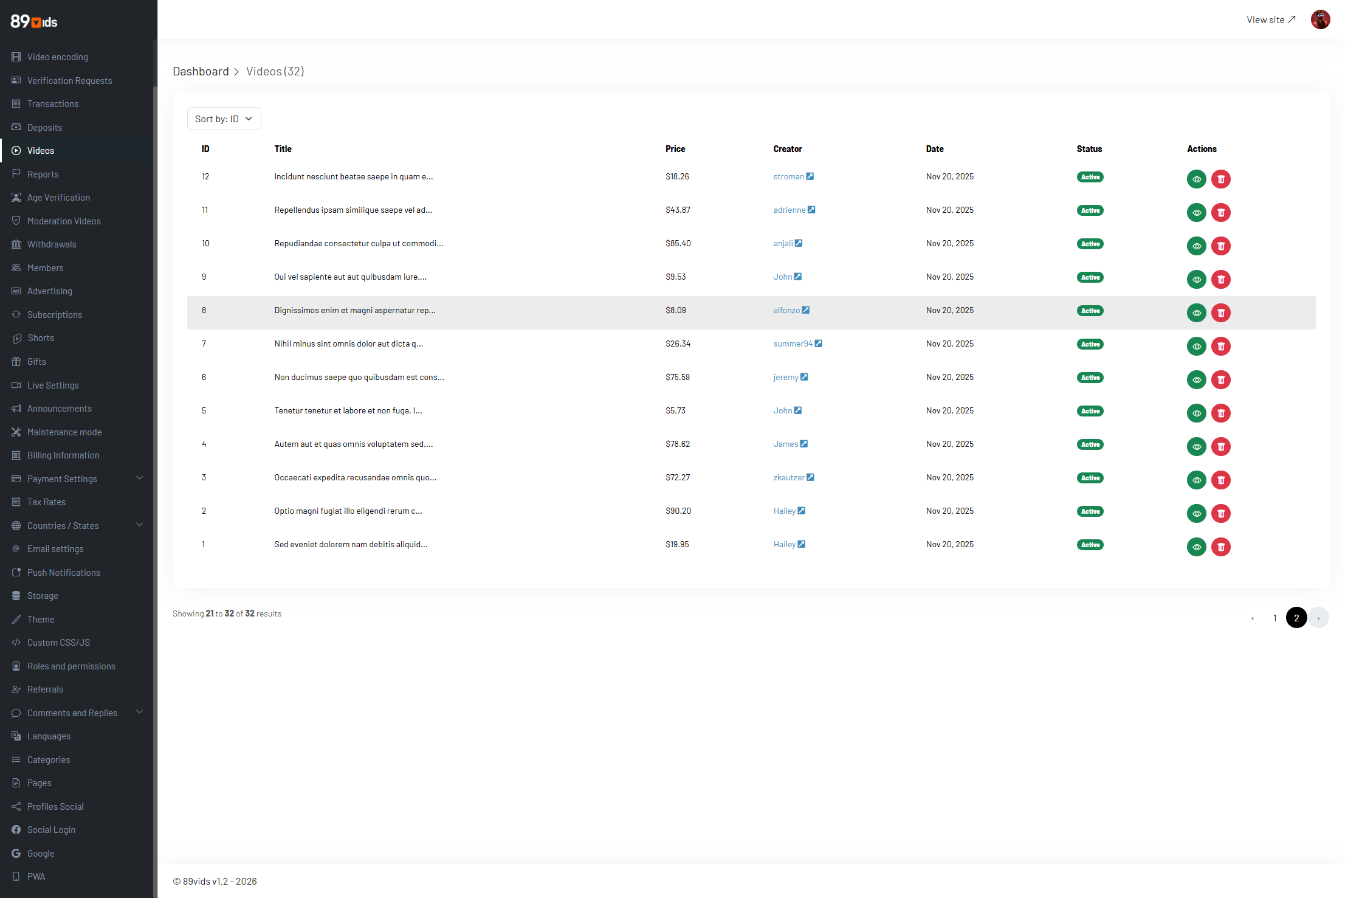This screenshot has width=1345, height=898.
Task: Open the Sort by ID dropdown
Action: pyautogui.click(x=224, y=119)
